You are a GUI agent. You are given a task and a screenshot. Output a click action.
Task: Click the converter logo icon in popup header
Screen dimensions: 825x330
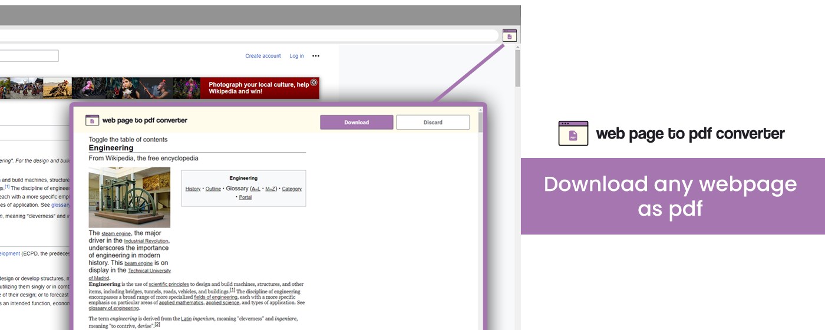tap(92, 120)
